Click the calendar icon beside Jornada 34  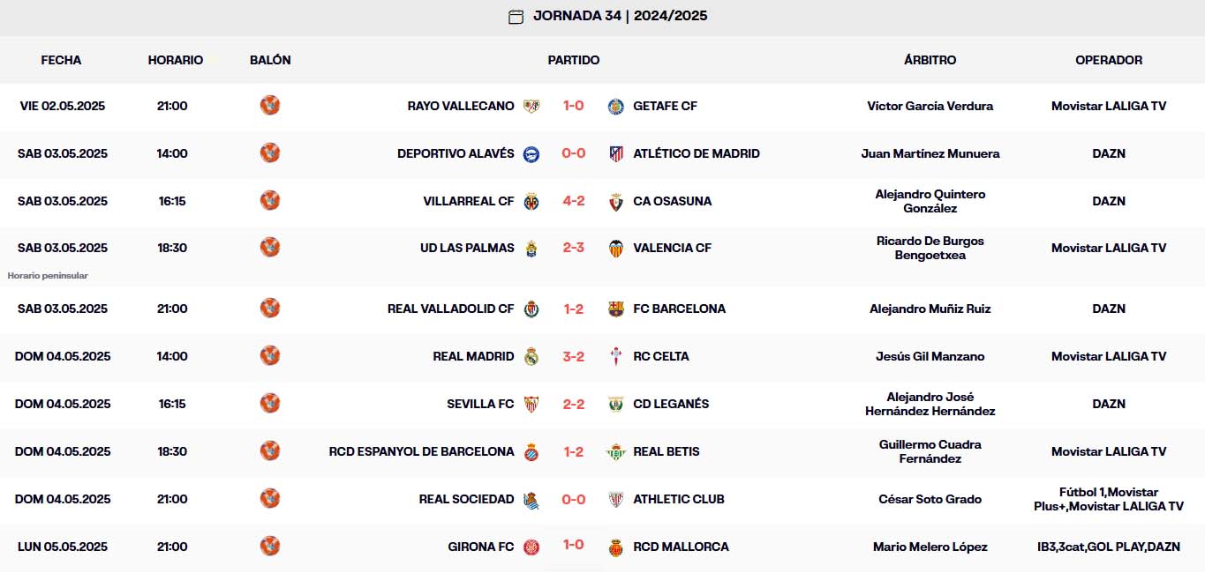(516, 16)
